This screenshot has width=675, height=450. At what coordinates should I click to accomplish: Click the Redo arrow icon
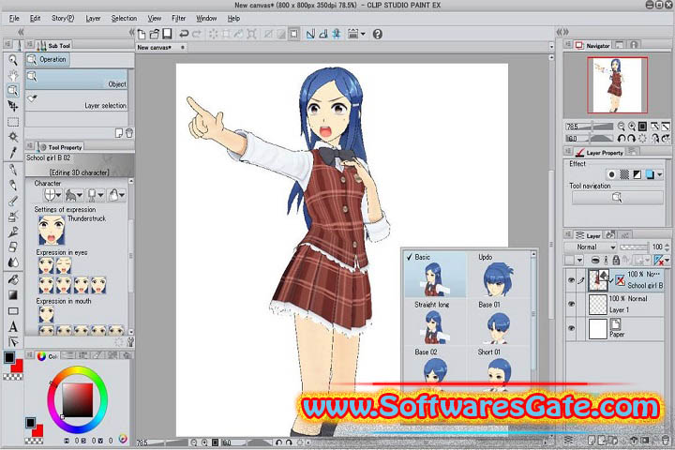197,34
